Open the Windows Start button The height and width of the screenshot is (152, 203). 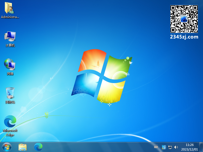(7, 147)
